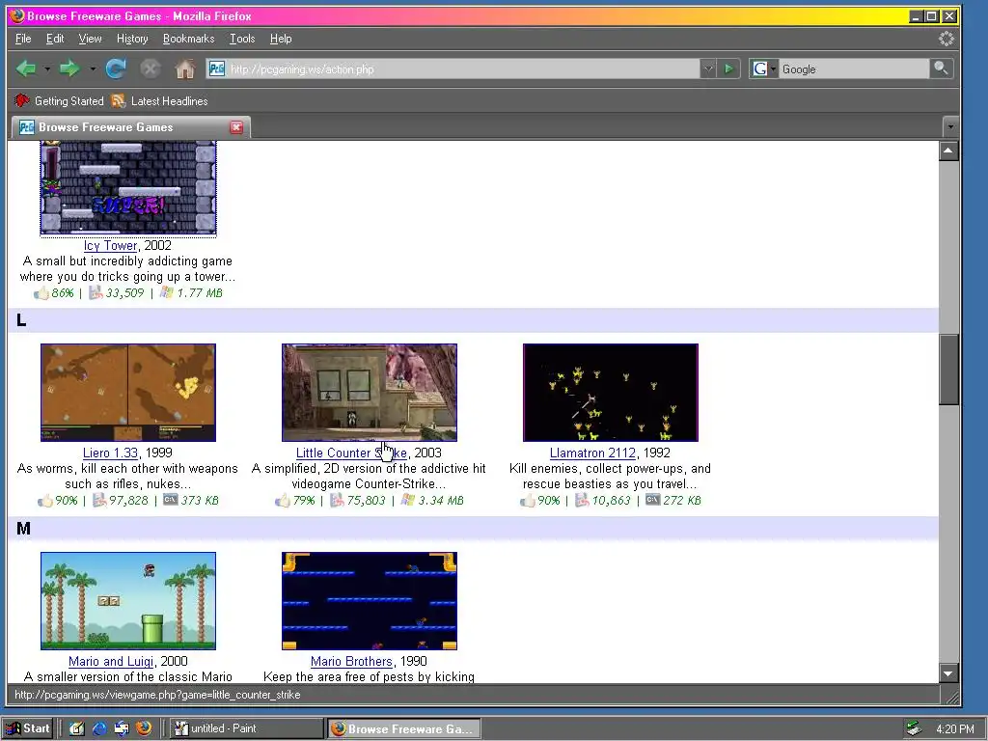Expand the address bar URL history dropdown
The width and height of the screenshot is (988, 741).
point(708,69)
